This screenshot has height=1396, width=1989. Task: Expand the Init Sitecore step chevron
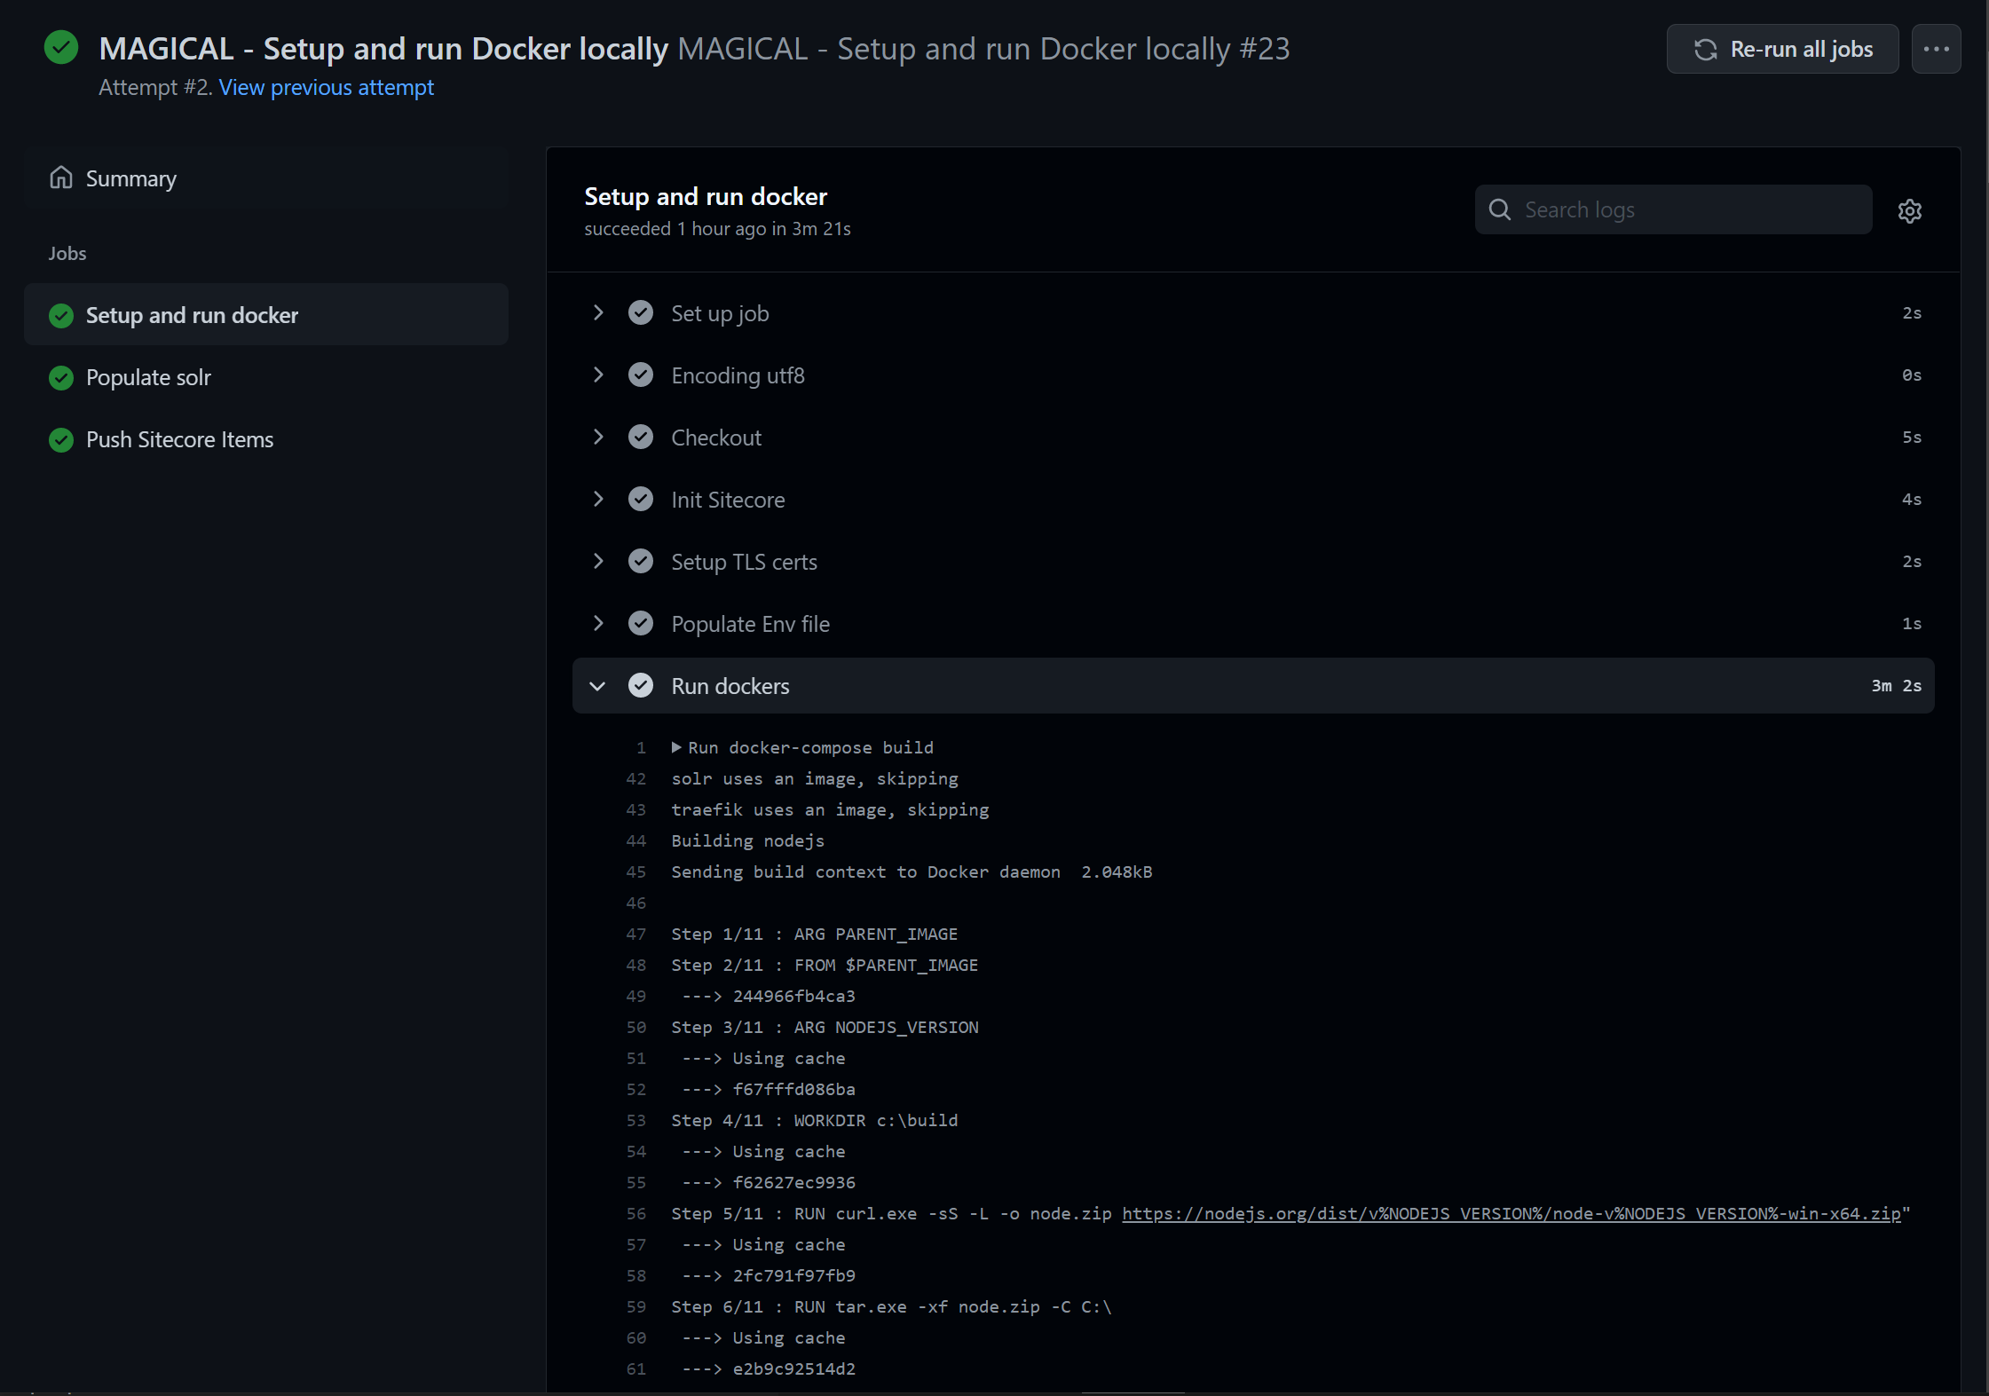tap(598, 500)
